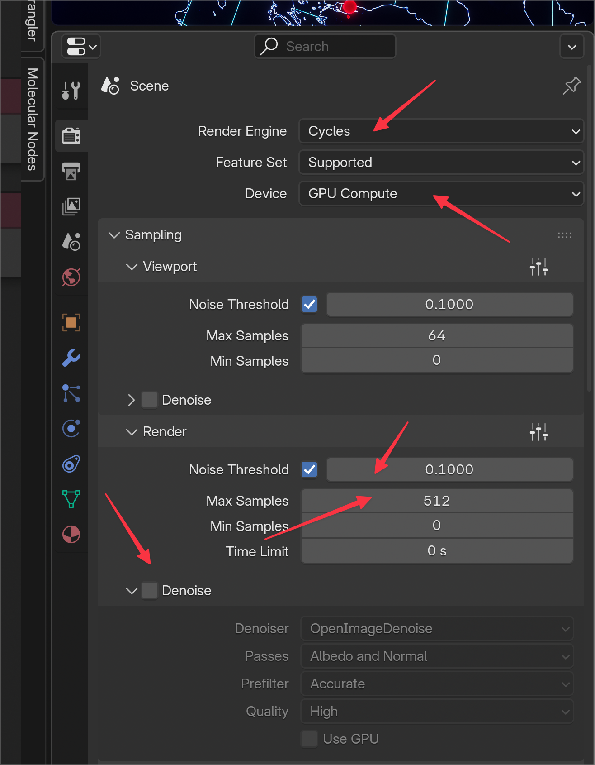Disable Viewport Noise Threshold checkbox

[x=310, y=304]
